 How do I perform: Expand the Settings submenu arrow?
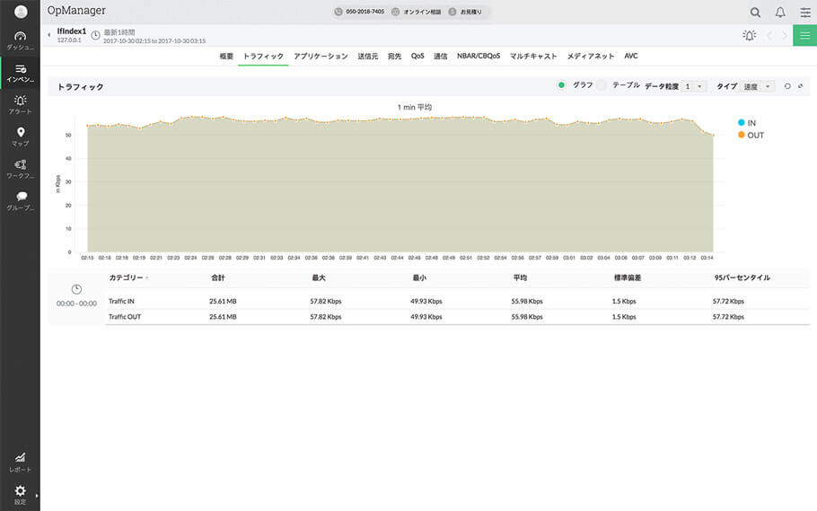pos(37,495)
